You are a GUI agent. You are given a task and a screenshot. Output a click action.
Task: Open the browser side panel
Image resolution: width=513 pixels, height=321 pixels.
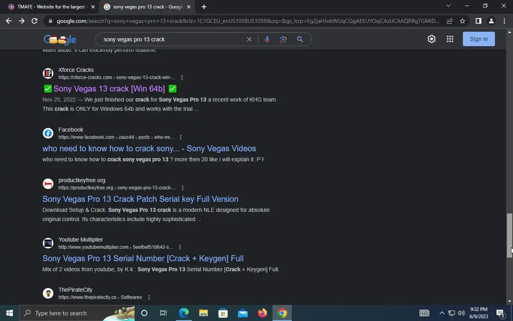(x=478, y=21)
